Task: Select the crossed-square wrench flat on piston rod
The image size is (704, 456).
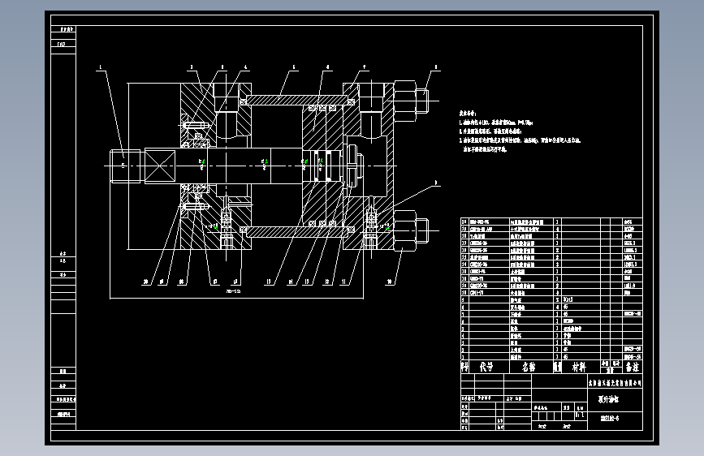Action: (160, 166)
